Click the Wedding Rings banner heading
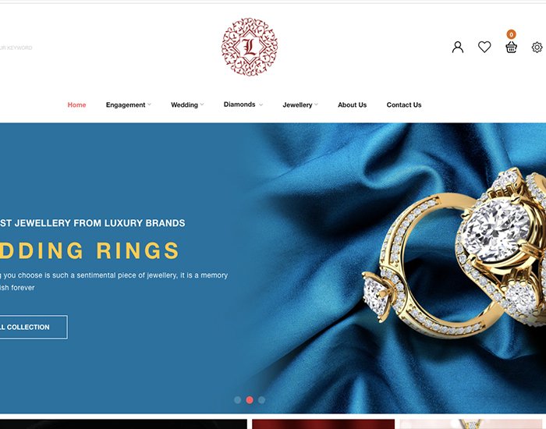Viewport: 546px width, 429px height. point(89,250)
